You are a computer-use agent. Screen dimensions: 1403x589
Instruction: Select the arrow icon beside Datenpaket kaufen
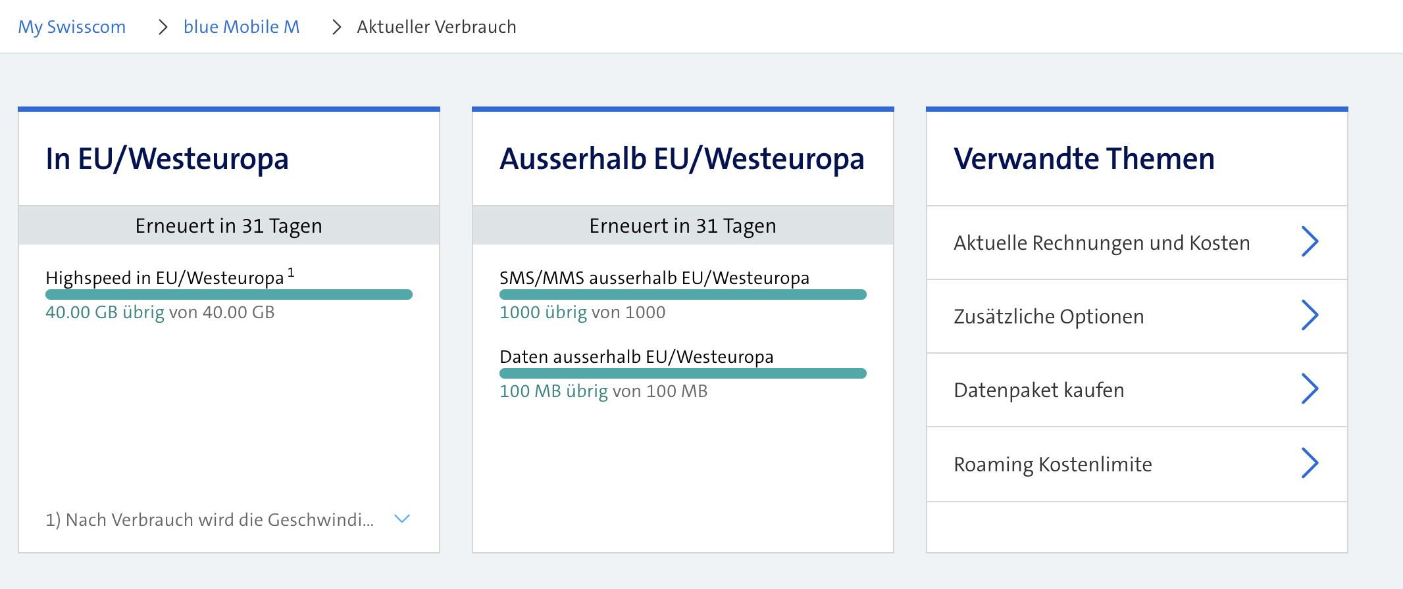click(1311, 390)
